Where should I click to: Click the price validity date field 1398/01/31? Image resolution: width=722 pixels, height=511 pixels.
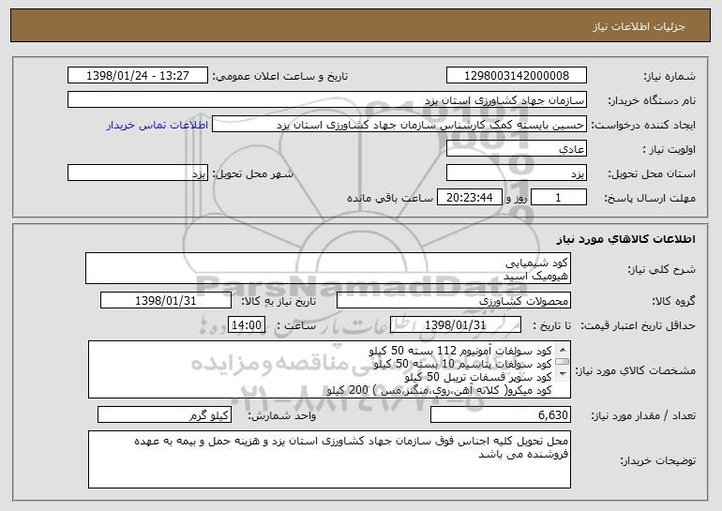(x=456, y=324)
